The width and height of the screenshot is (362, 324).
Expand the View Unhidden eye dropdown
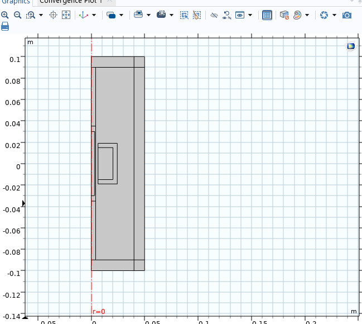250,15
